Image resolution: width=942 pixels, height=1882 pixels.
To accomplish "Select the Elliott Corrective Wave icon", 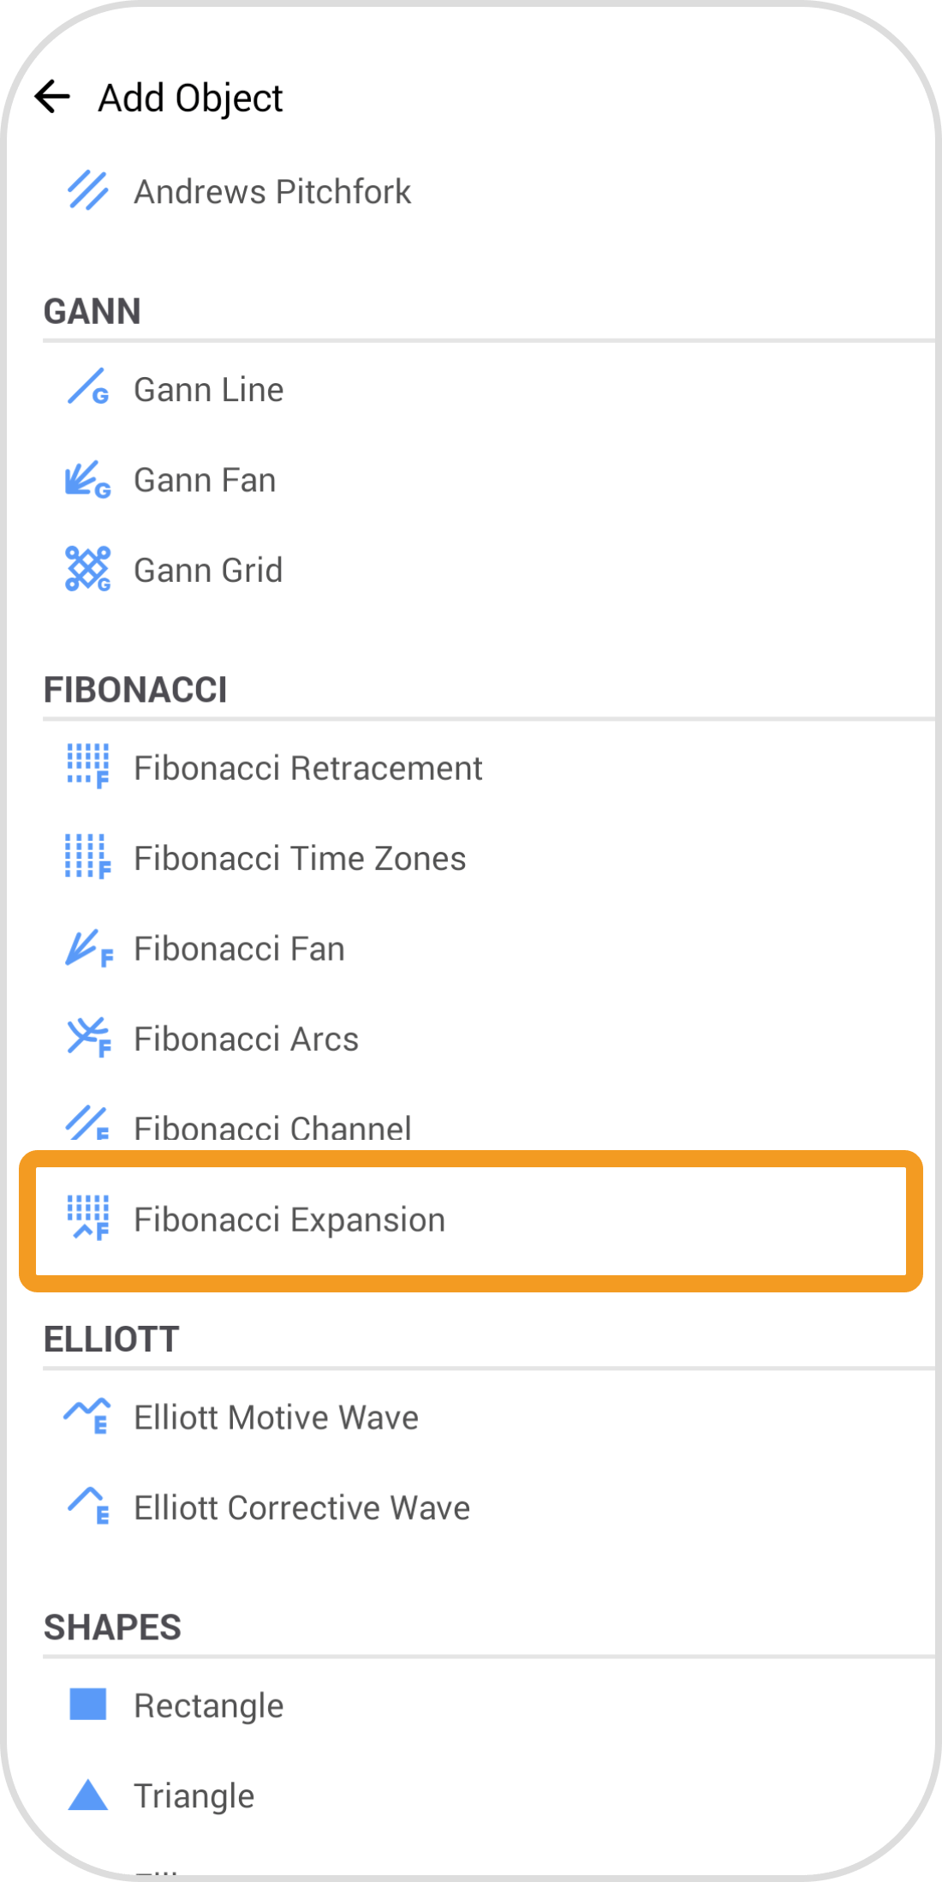I will (x=87, y=1506).
